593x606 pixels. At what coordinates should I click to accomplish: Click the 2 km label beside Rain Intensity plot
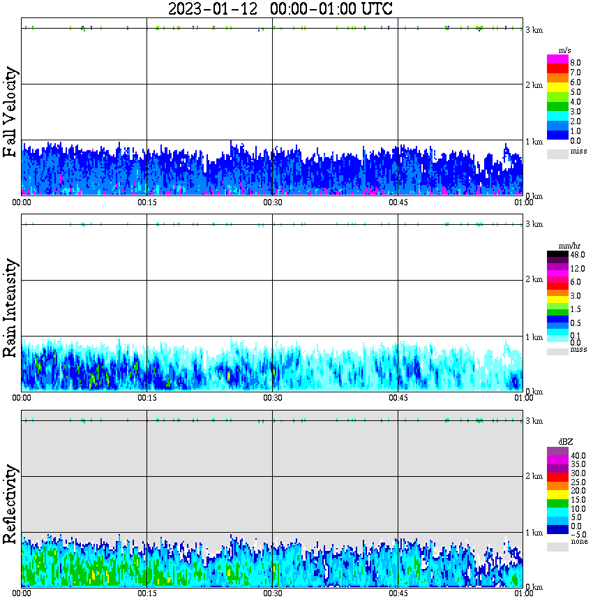(534, 279)
